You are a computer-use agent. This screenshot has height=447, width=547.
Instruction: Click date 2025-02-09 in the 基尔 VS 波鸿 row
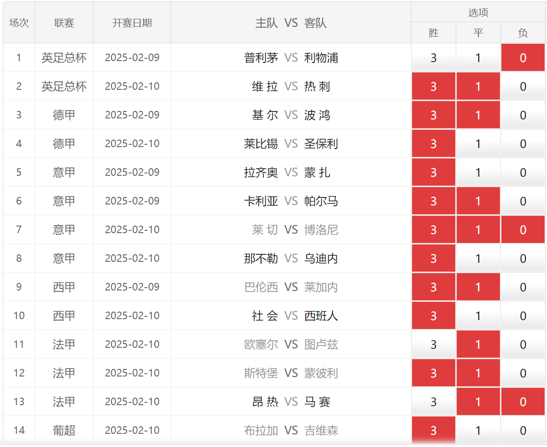(x=132, y=115)
